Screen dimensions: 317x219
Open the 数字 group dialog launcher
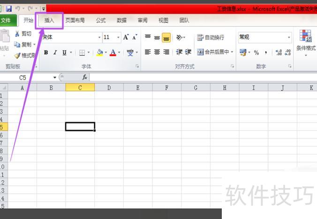click(x=290, y=66)
